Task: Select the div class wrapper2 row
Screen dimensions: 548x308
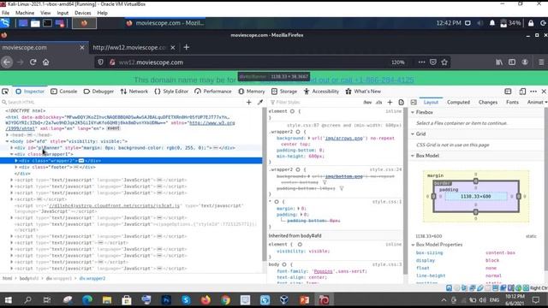Action: tap(131, 161)
